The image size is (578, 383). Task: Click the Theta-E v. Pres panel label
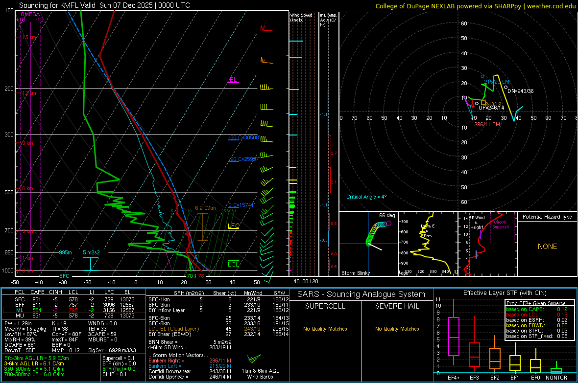(x=428, y=231)
